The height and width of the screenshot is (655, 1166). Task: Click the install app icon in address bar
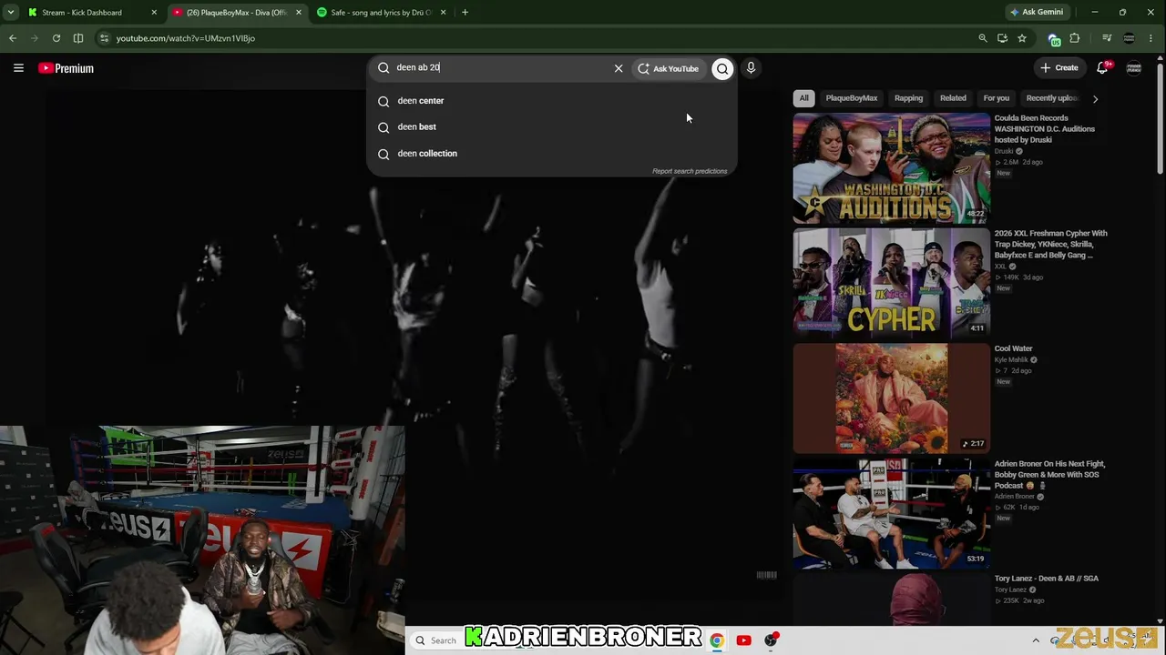point(1002,38)
